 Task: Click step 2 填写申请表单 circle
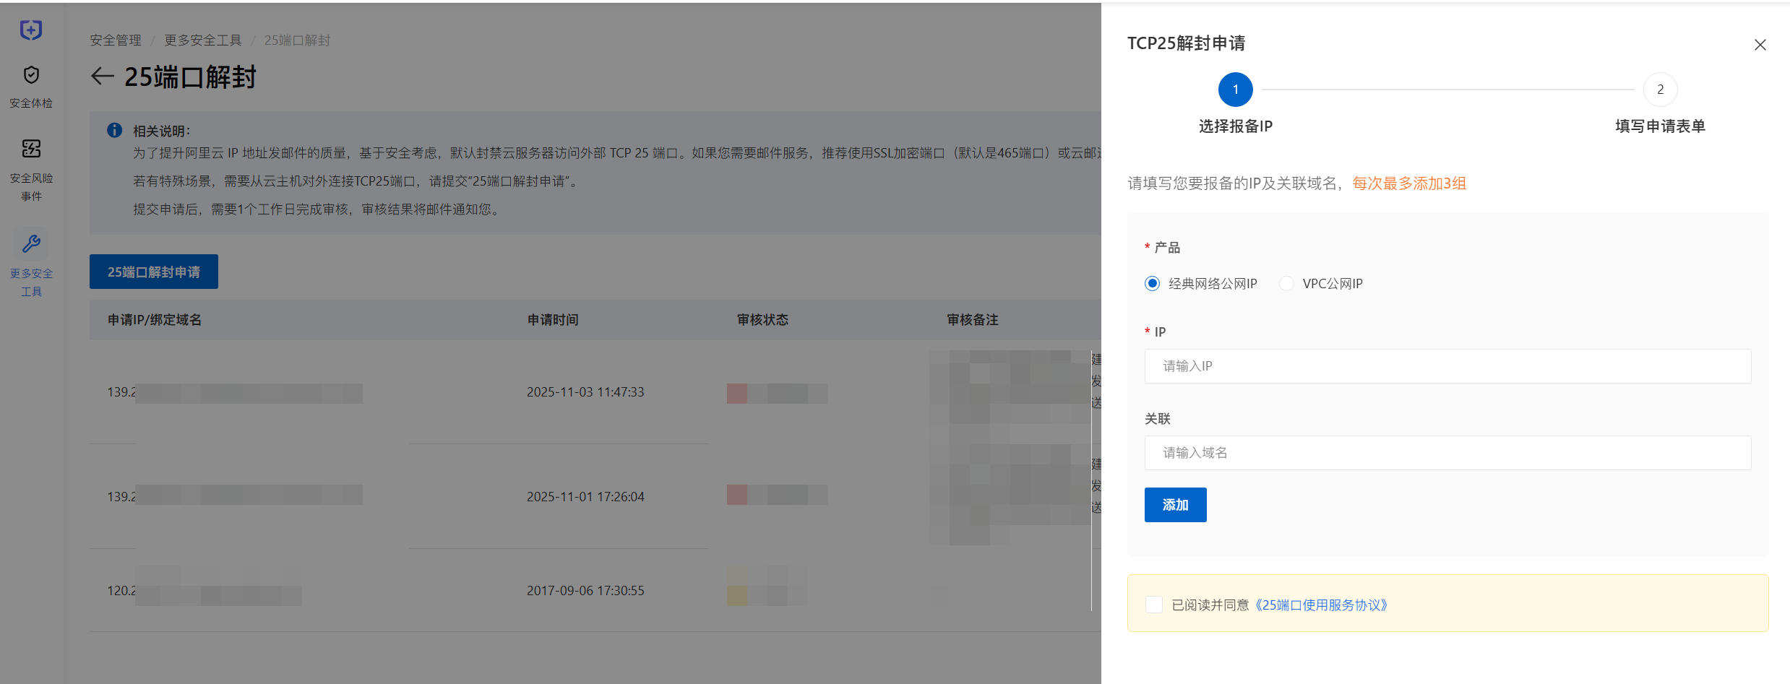(1660, 90)
